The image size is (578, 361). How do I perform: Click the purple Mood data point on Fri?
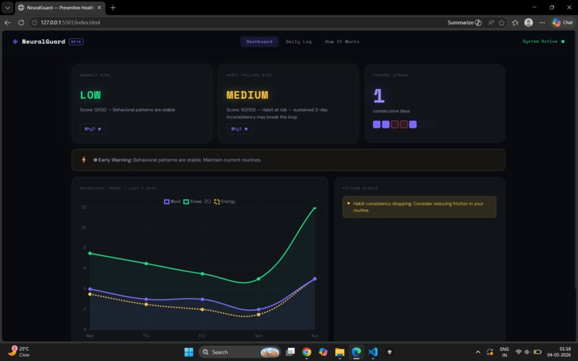point(202,299)
